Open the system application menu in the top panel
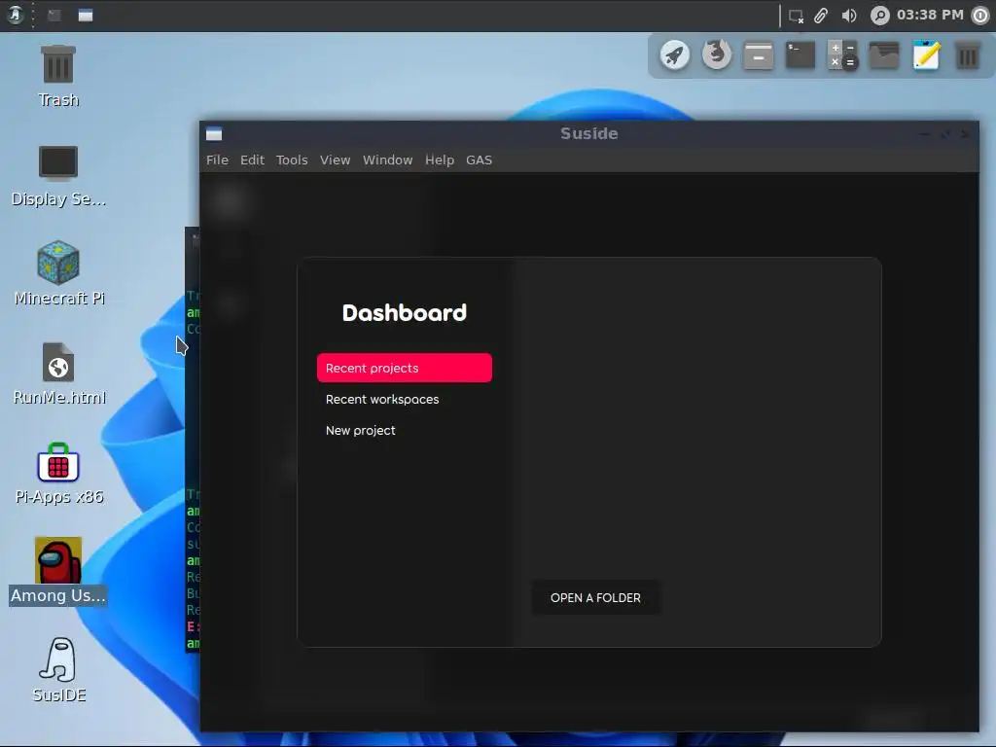Image resolution: width=996 pixels, height=747 pixels. coord(15,15)
